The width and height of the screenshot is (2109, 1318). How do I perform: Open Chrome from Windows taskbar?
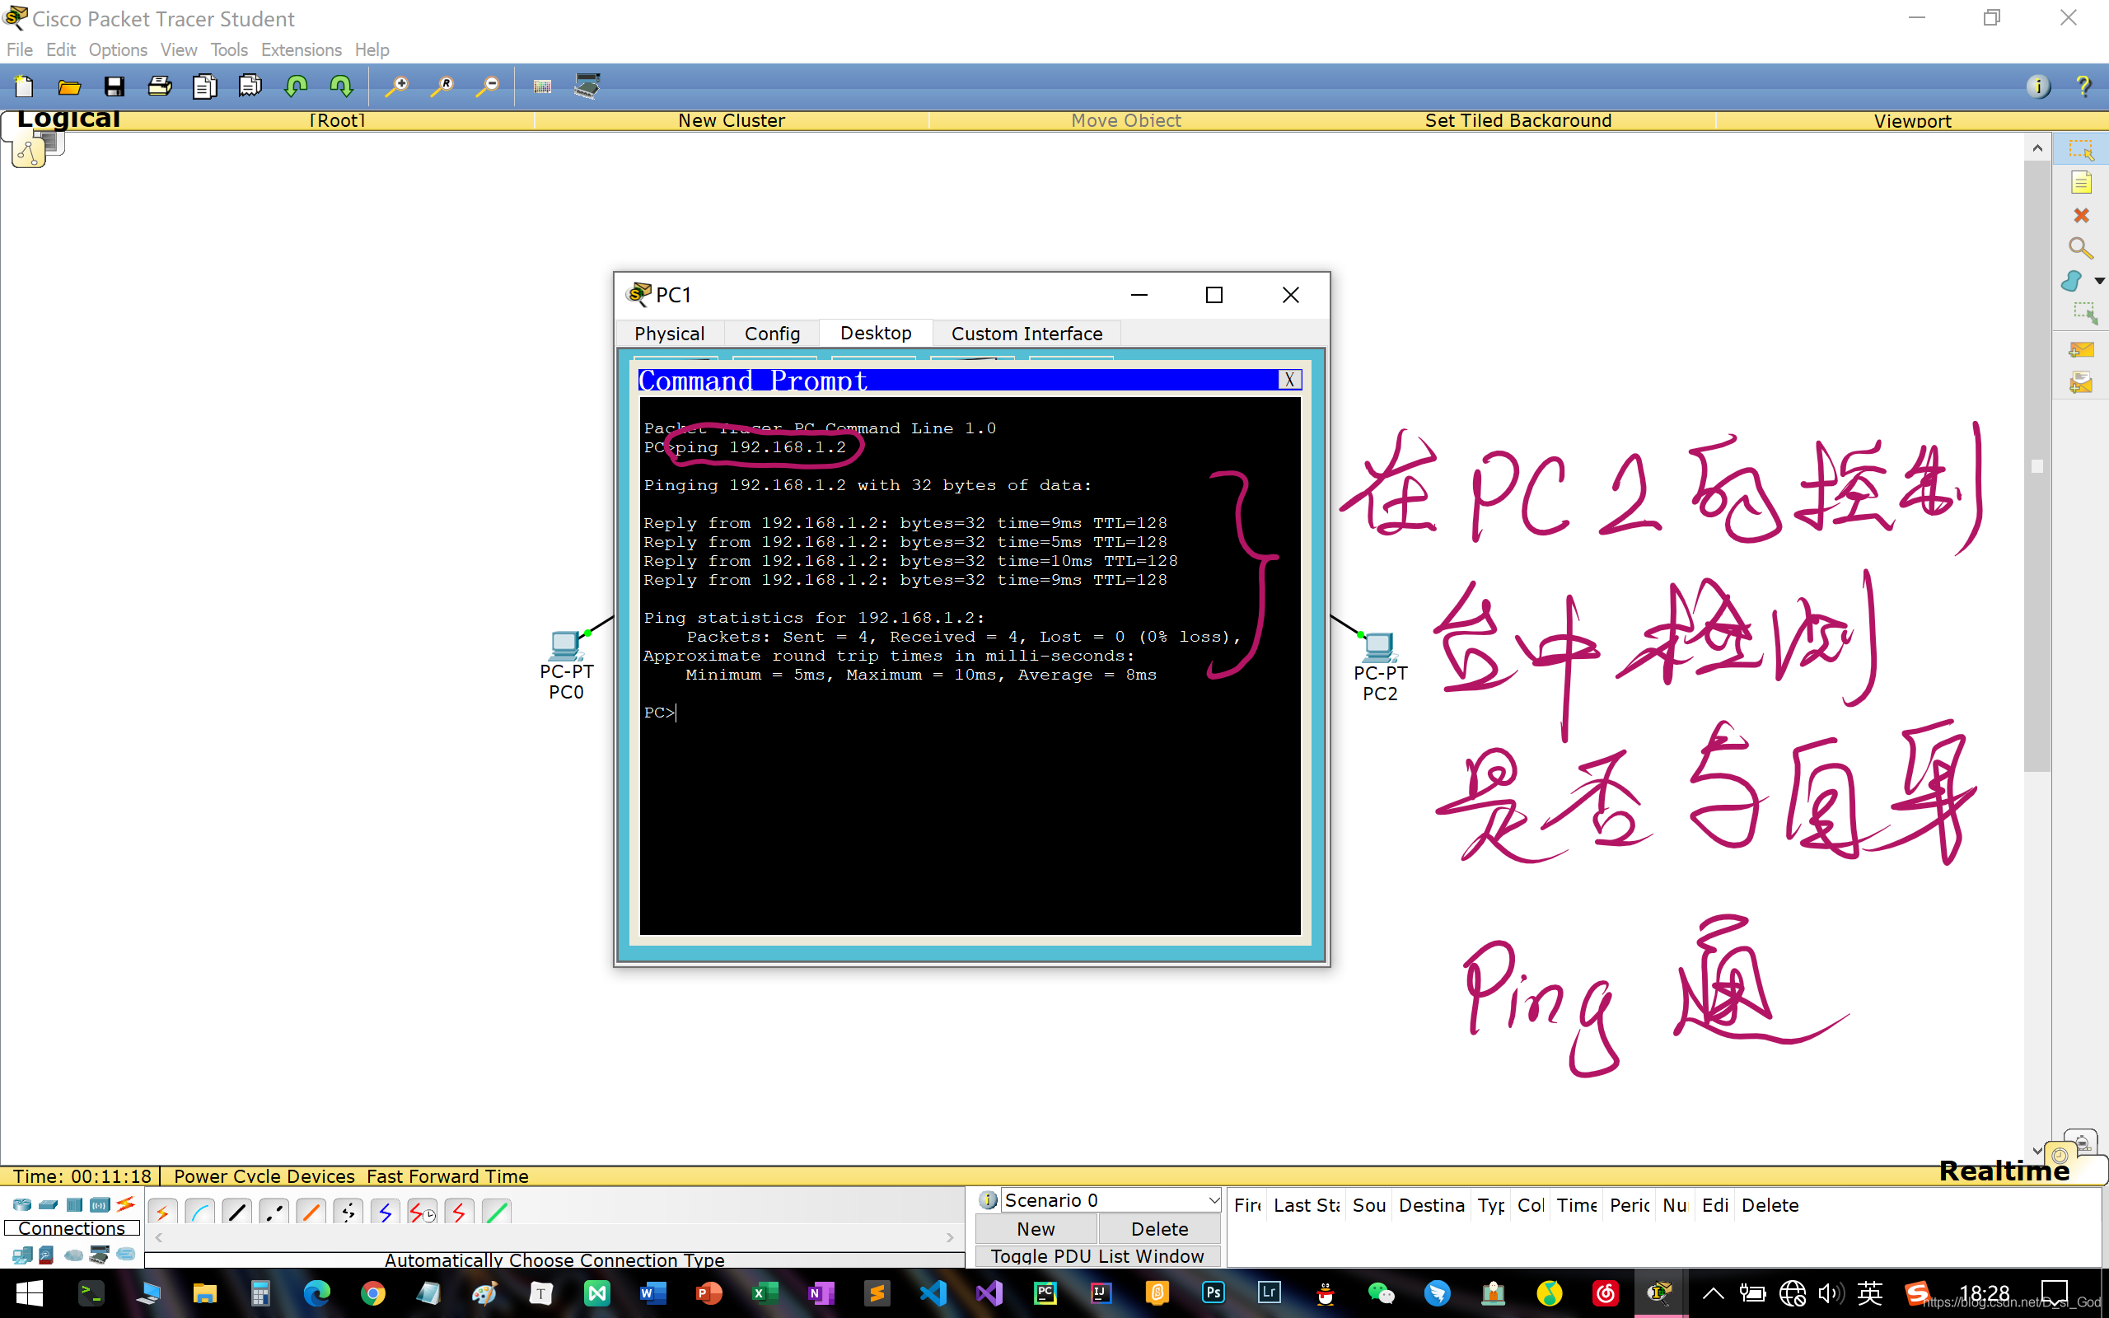373,1292
